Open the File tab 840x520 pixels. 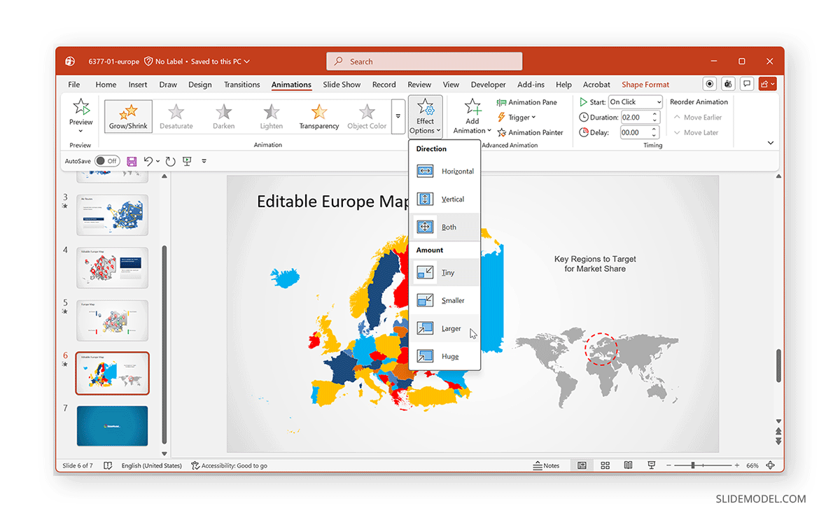(x=74, y=85)
